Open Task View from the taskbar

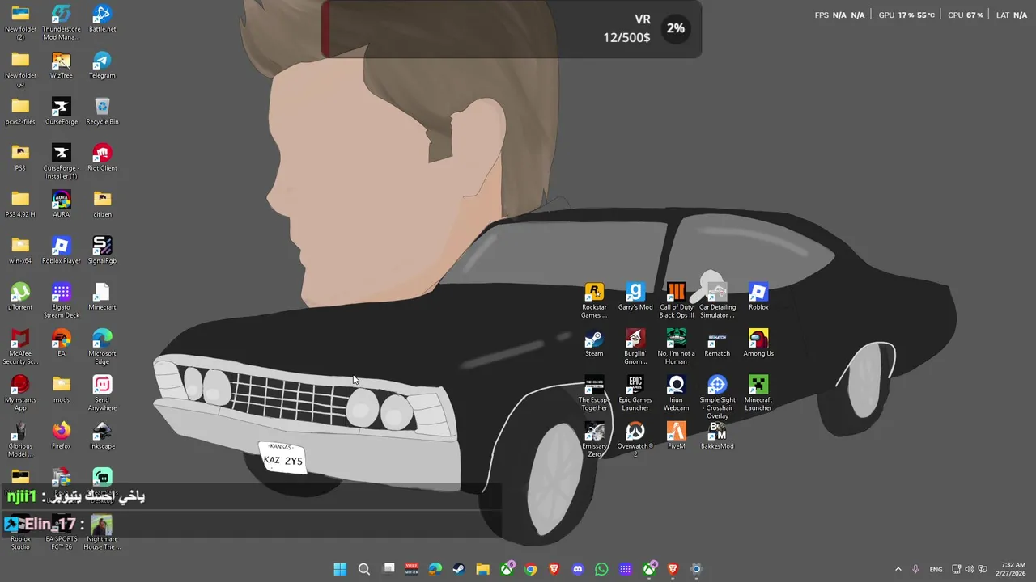tap(388, 569)
